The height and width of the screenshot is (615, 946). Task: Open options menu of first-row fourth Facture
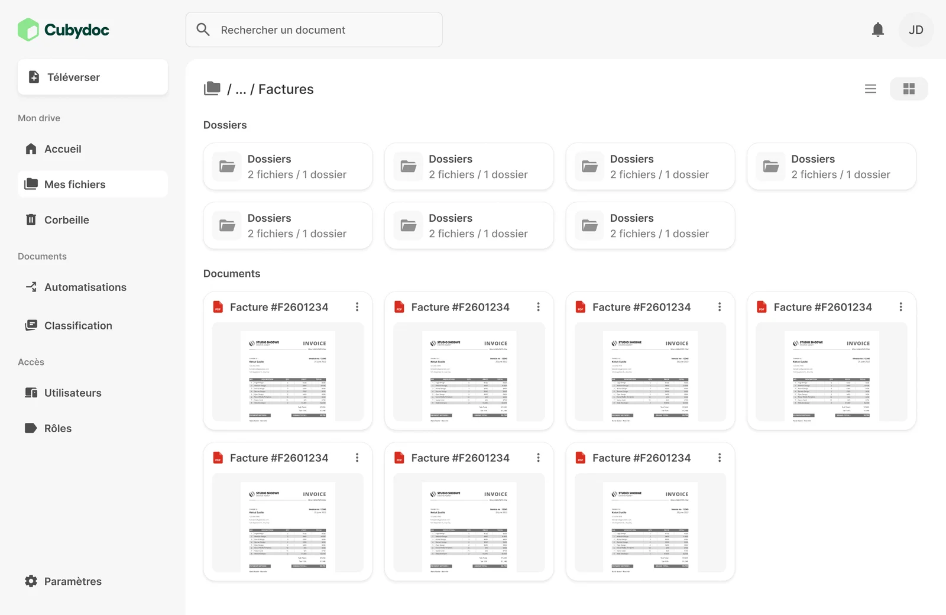coord(901,307)
